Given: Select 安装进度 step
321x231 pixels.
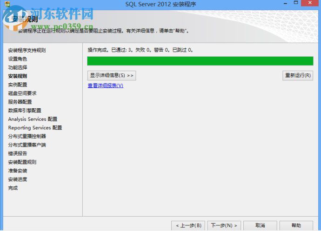Looking at the screenshot, I should pyautogui.click(x=18, y=179).
